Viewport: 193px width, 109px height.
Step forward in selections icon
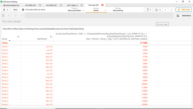pos(15,16)
